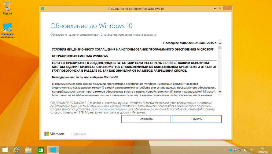Click the Поддержка link at the bottom

79,134
